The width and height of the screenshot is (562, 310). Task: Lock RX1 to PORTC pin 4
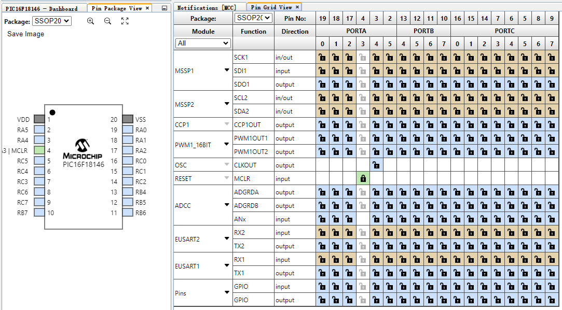511,260
